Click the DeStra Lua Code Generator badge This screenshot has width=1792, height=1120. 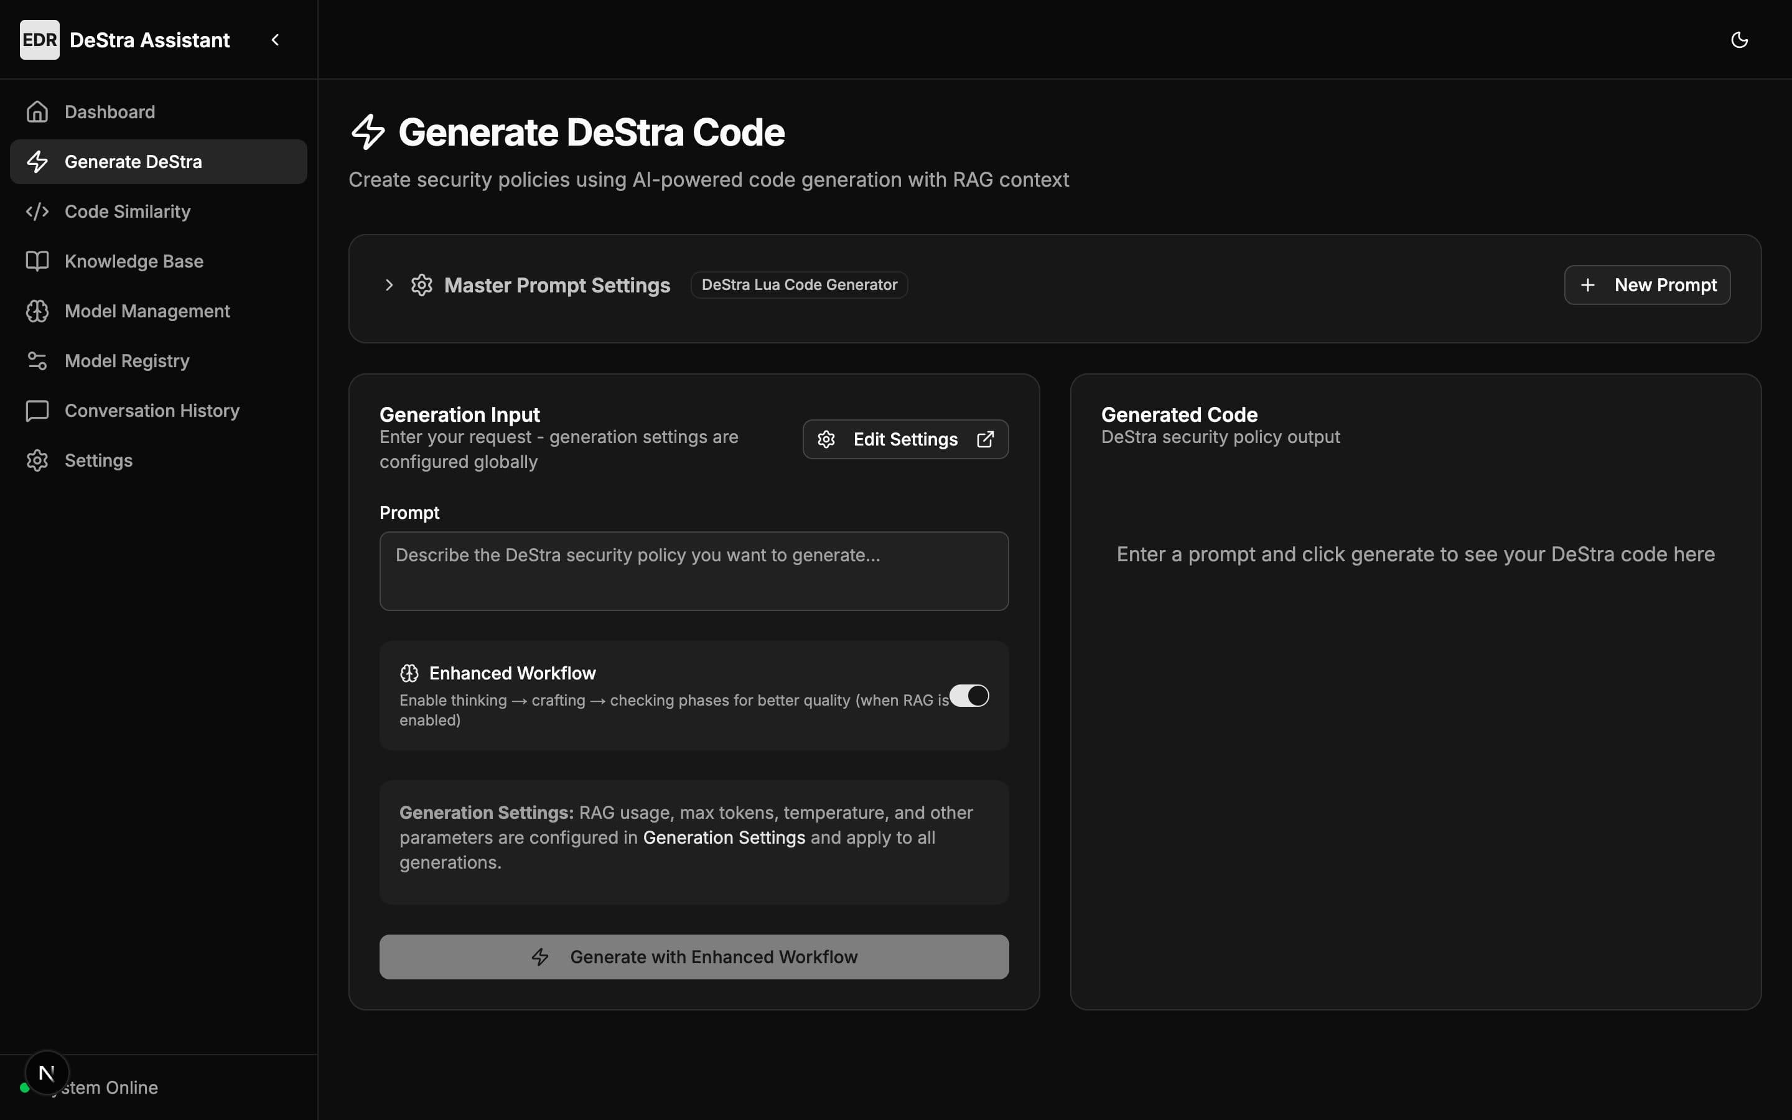(799, 285)
